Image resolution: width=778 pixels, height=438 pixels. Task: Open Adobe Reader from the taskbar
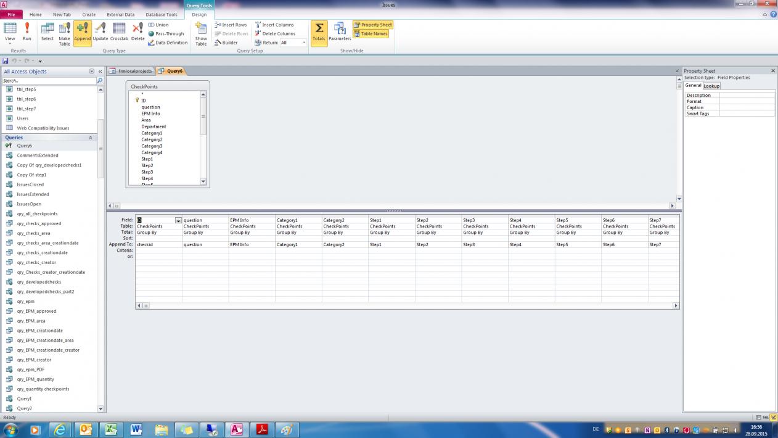click(262, 429)
